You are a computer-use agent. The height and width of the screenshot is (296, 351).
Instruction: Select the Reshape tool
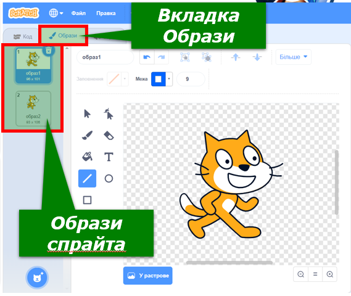(109, 113)
